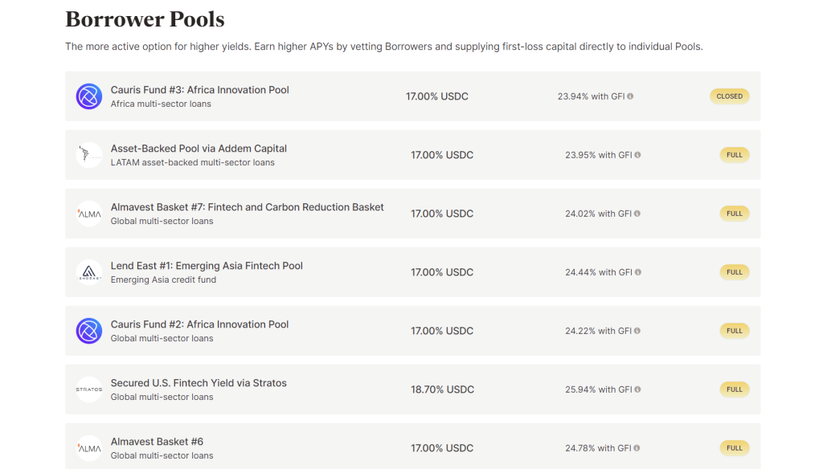Click FULL badge on Cauris Fund #2 row

point(735,331)
